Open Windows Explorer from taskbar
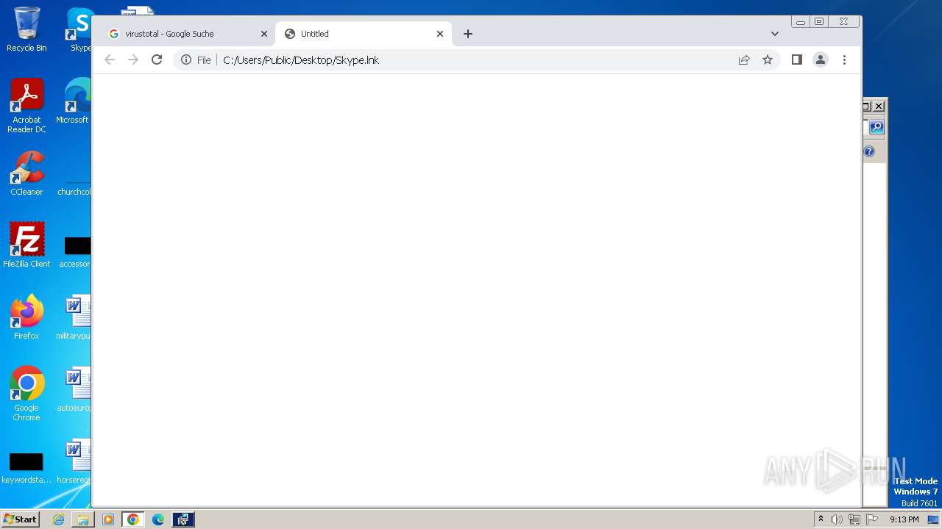 [83, 519]
